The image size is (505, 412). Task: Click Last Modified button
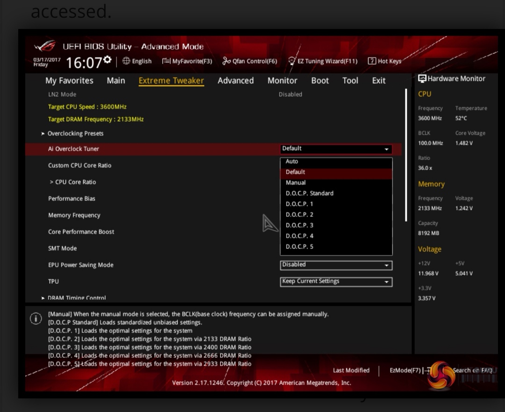tap(351, 370)
